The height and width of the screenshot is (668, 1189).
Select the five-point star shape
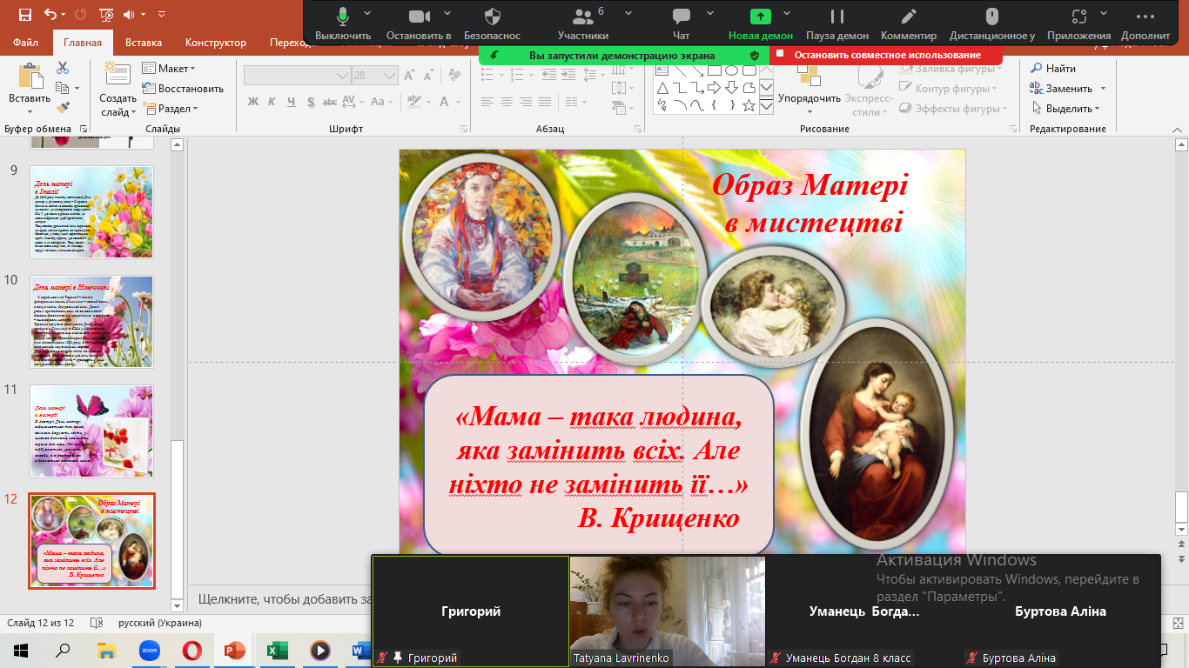(x=749, y=105)
